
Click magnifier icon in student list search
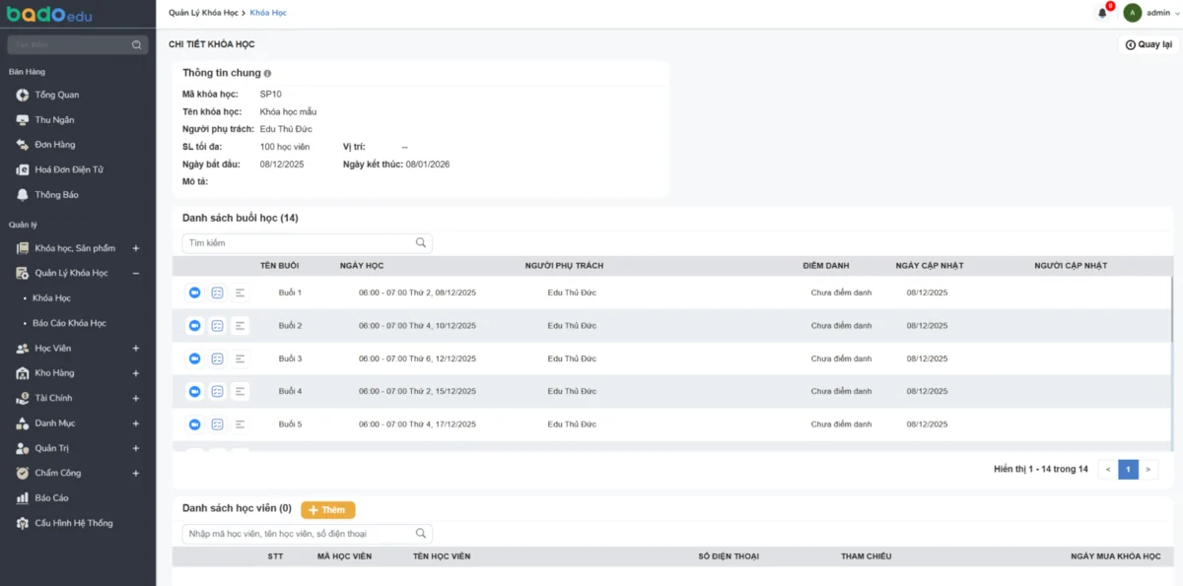(x=421, y=533)
